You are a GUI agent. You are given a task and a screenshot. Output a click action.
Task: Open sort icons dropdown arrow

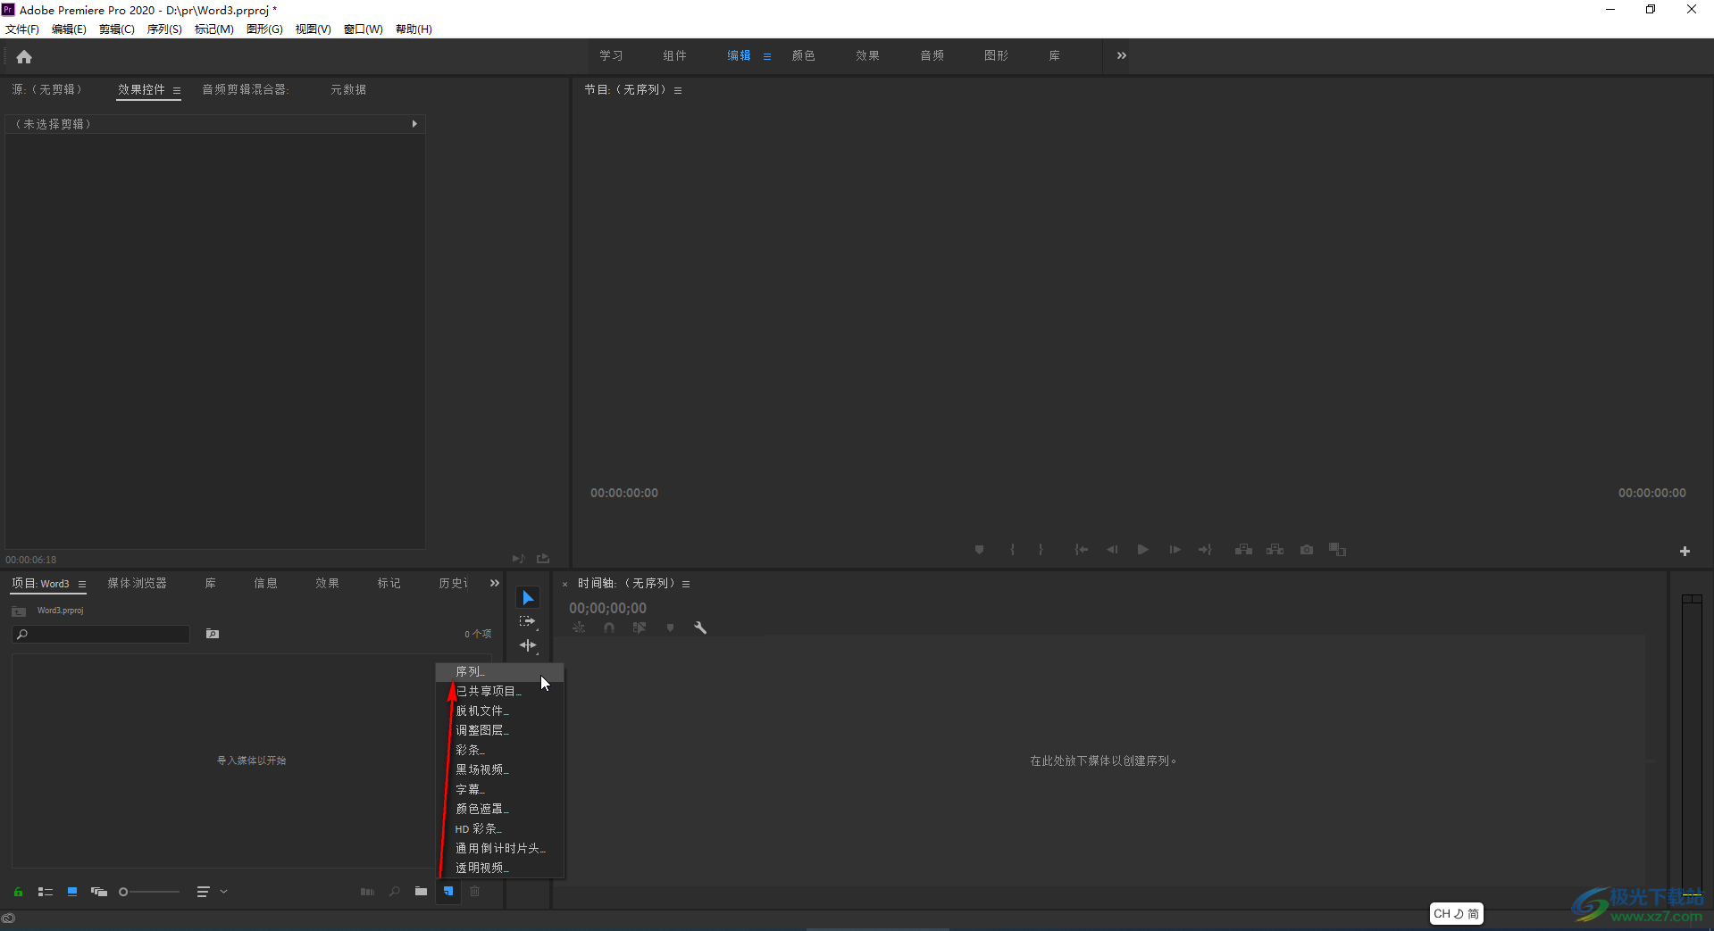click(223, 892)
